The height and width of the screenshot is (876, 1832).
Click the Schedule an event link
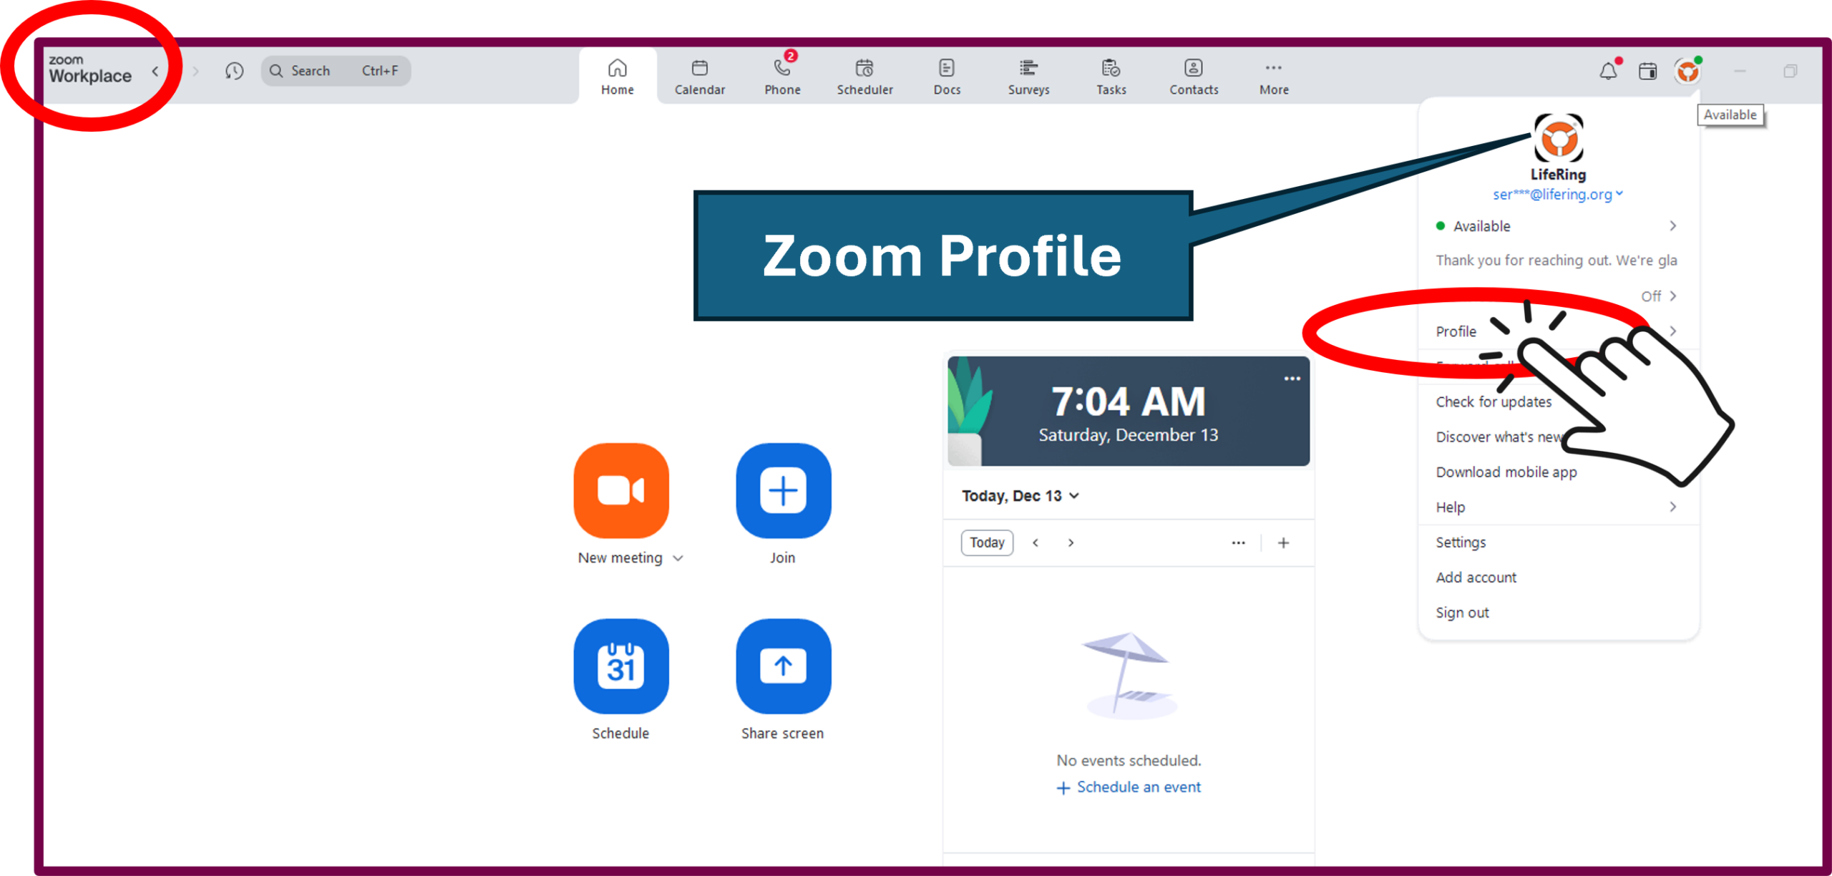(x=1138, y=787)
